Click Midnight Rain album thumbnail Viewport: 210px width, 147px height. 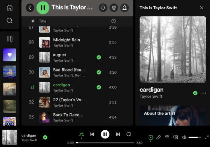point(44,42)
